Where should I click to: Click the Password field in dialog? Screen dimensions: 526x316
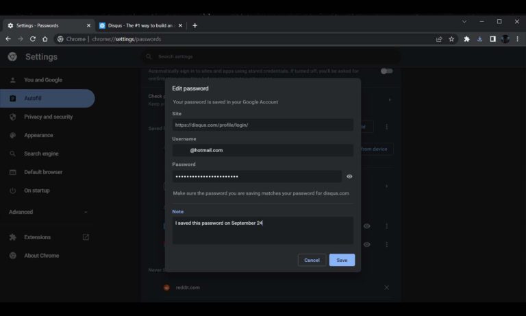coord(257,177)
